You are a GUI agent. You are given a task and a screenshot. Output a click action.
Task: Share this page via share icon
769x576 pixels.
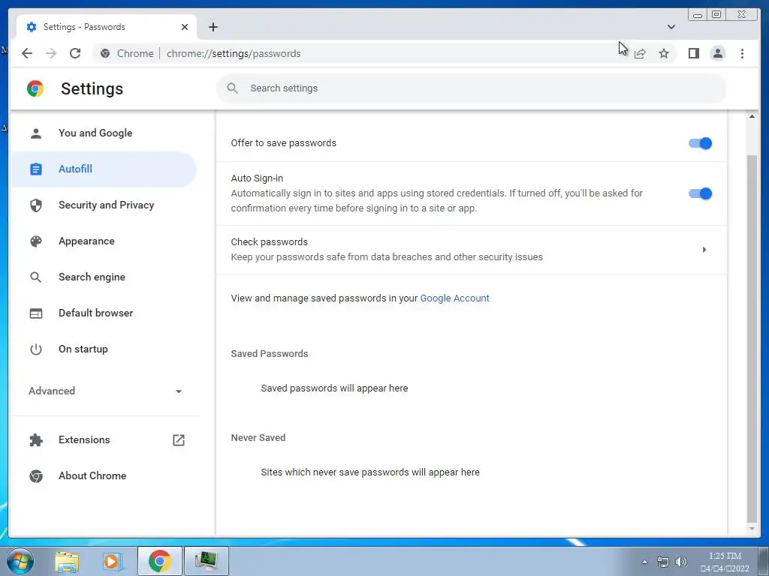pyautogui.click(x=640, y=53)
